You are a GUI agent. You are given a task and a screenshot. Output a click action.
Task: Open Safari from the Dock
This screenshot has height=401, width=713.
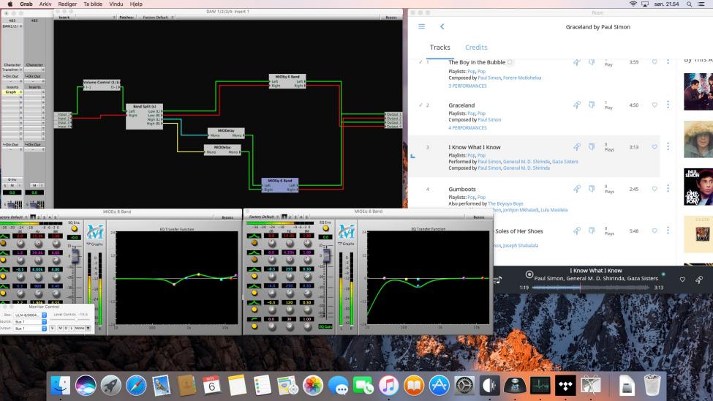click(136, 386)
